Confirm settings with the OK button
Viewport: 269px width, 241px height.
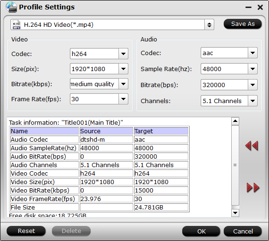tap(201, 232)
